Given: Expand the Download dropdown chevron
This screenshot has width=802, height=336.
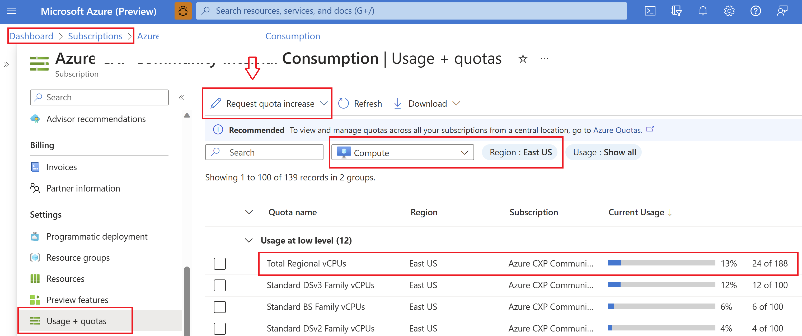Looking at the screenshot, I should (x=456, y=103).
